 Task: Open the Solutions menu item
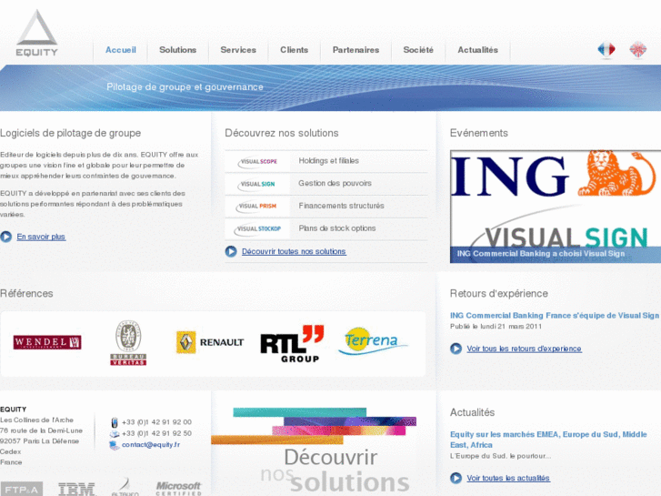(x=177, y=50)
